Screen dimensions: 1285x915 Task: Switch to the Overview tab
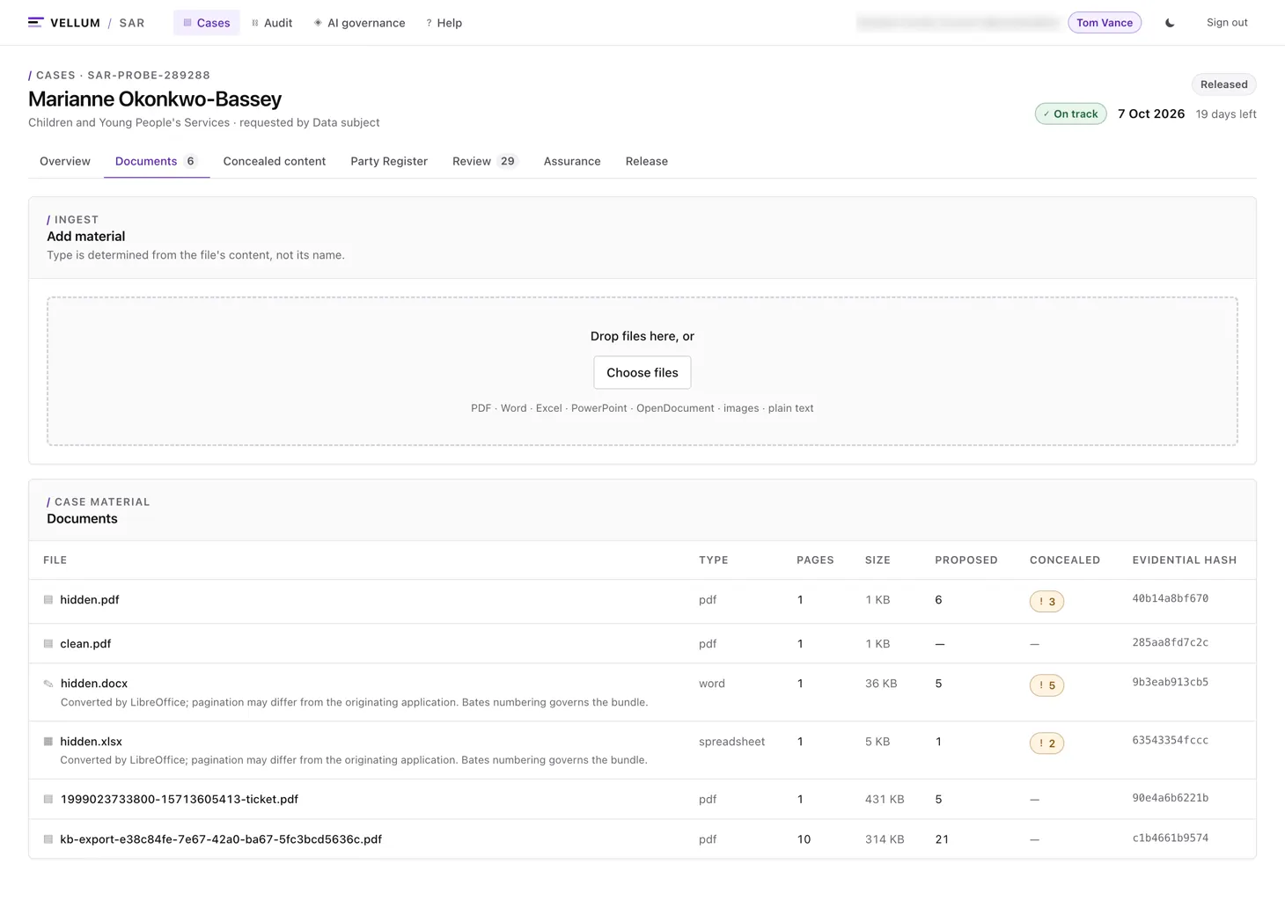(x=65, y=161)
